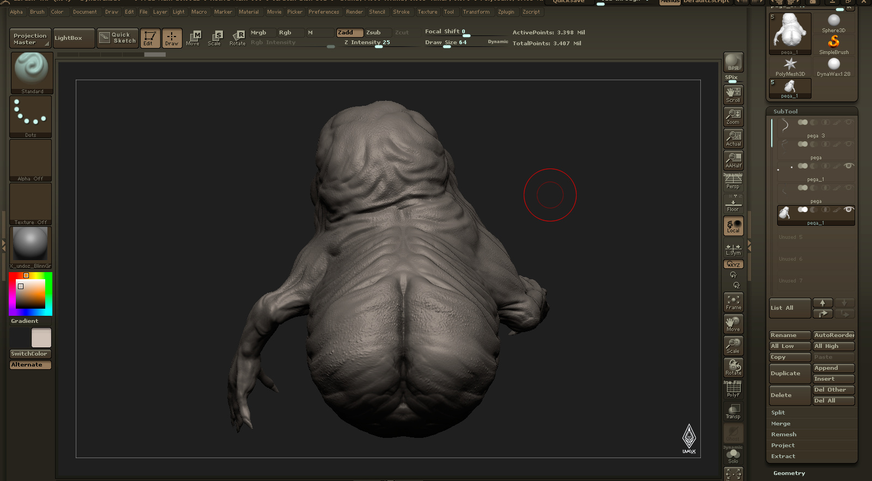Click the Frame view icon
Viewport: 872px width, 481px height.
(733, 302)
